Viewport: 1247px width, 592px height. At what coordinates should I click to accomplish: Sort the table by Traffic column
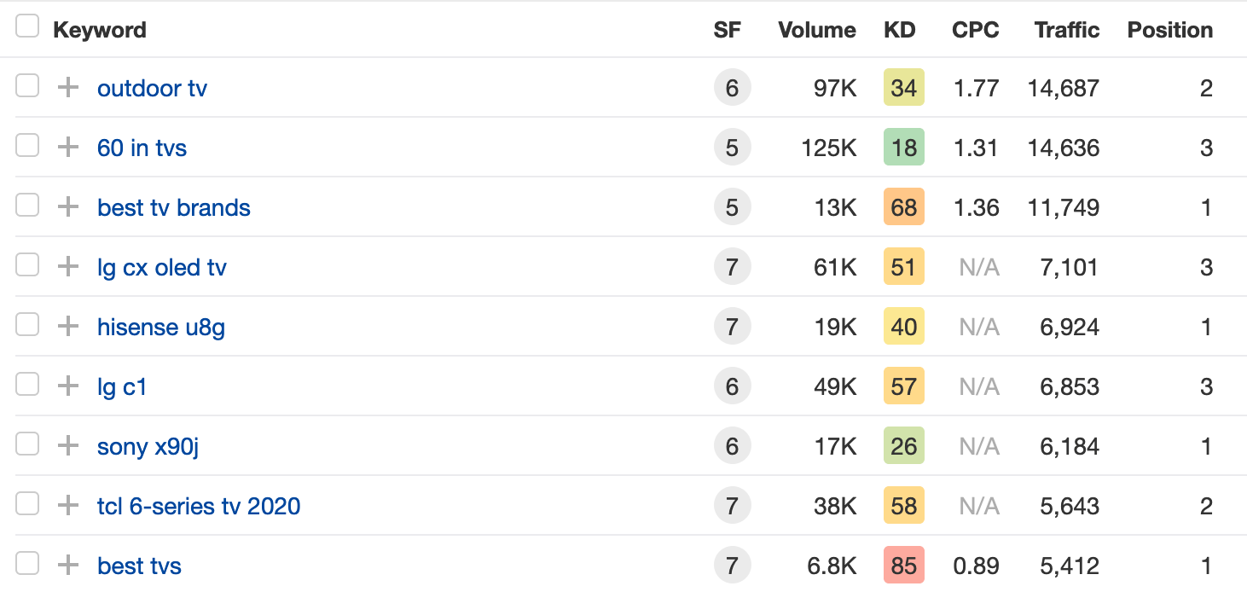(1066, 30)
